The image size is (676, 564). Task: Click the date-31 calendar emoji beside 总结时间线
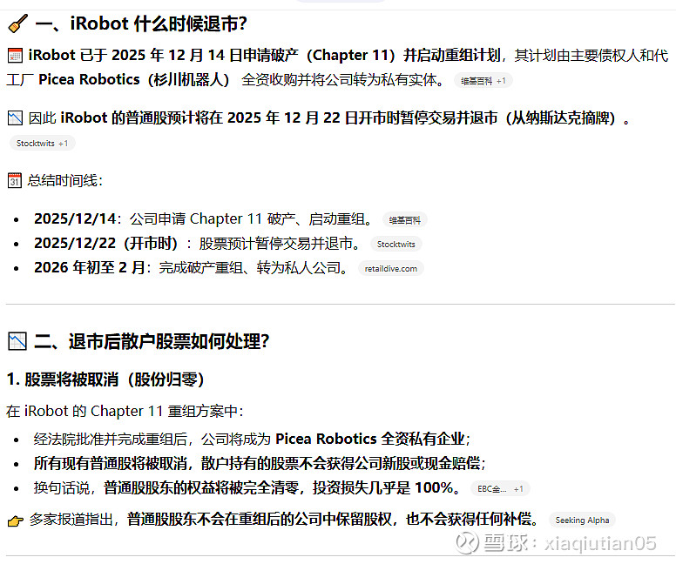[x=15, y=180]
